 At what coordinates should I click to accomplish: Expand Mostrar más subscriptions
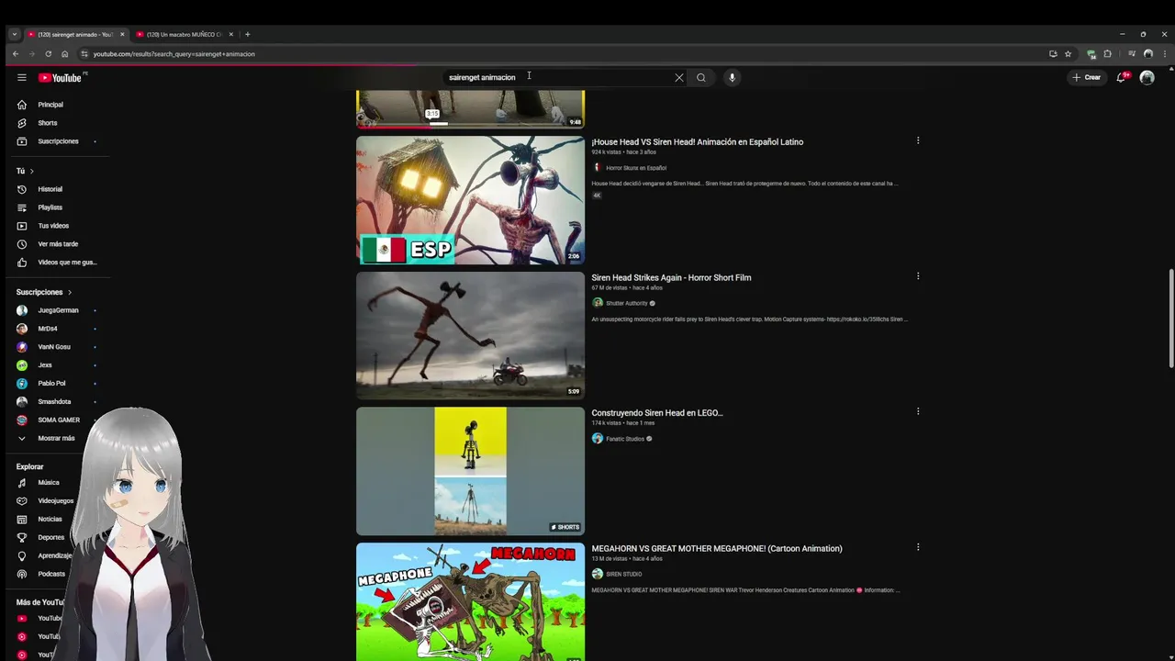tap(55, 439)
